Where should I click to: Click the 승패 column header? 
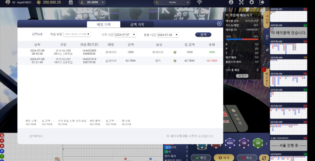pos(212,44)
